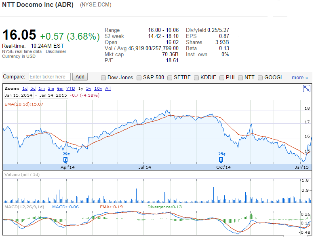Click the NTT Docomo Inc (ADR) title
The height and width of the screenshot is (237, 314).
[38, 4]
